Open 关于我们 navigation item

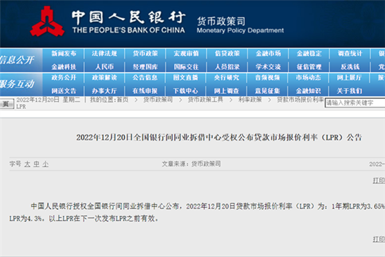(x=349, y=91)
